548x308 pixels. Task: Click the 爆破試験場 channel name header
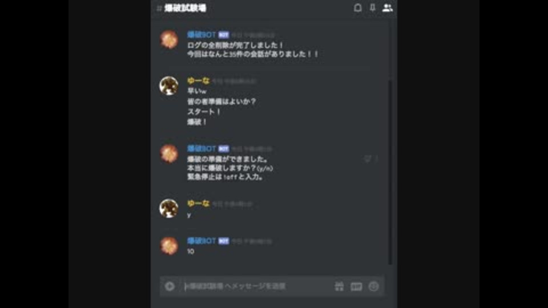185,8
